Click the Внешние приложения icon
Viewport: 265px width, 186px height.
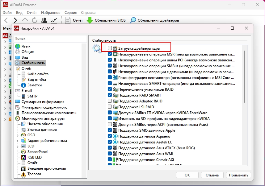(23, 168)
